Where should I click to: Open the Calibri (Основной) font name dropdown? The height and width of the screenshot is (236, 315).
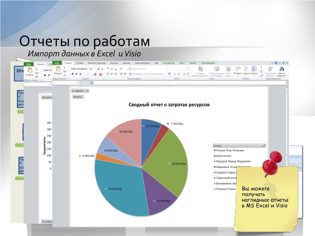[88, 69]
